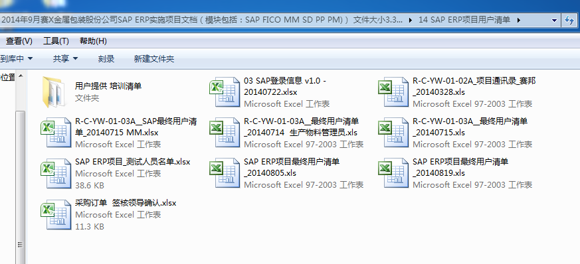
Task: Select file name 采购订单 签核领导确认.xlsx
Action: pyautogui.click(x=126, y=203)
